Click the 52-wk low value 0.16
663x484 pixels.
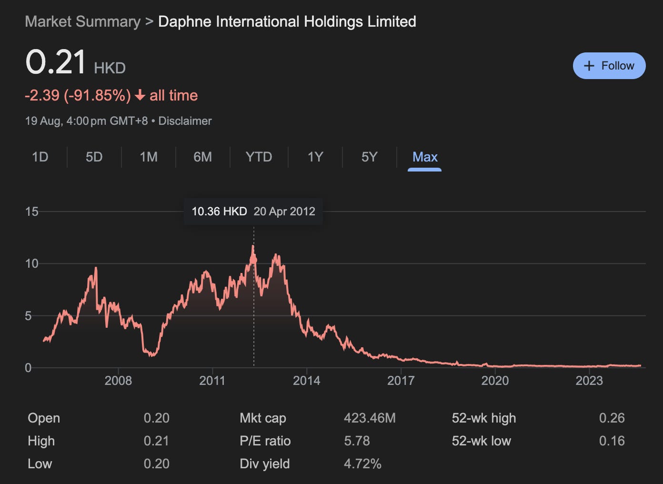(x=612, y=441)
